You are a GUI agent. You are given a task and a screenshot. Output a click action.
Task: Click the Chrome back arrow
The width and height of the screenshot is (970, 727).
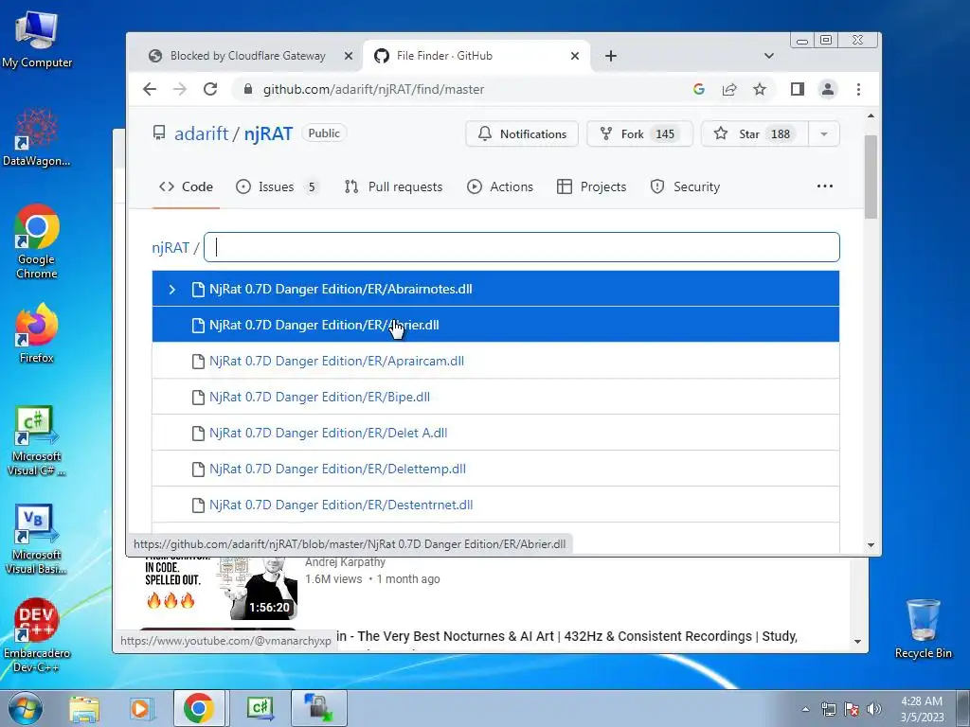149,89
